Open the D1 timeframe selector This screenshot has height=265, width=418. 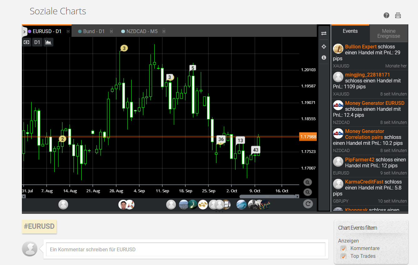pyautogui.click(x=37, y=42)
